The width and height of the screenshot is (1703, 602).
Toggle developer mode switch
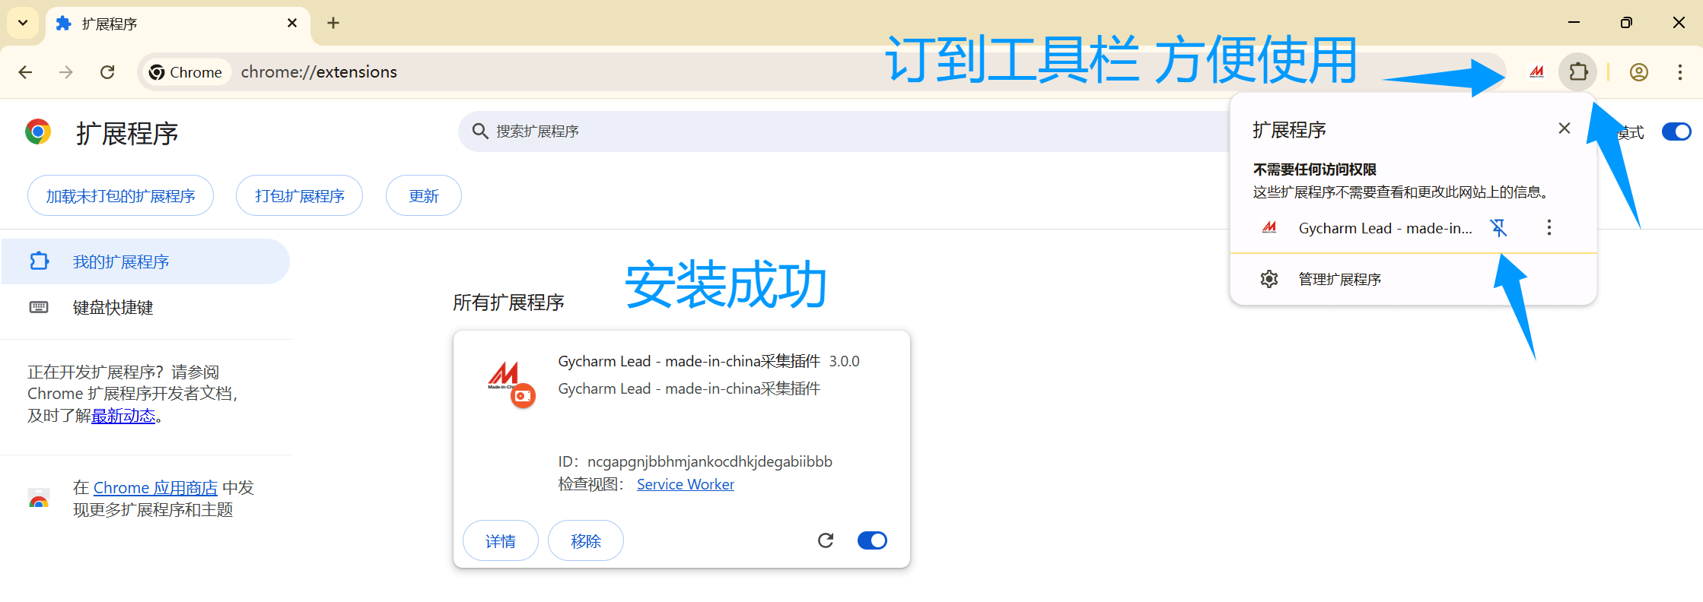[x=1676, y=131]
